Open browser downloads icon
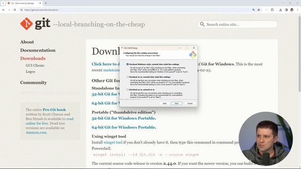 (280, 10)
